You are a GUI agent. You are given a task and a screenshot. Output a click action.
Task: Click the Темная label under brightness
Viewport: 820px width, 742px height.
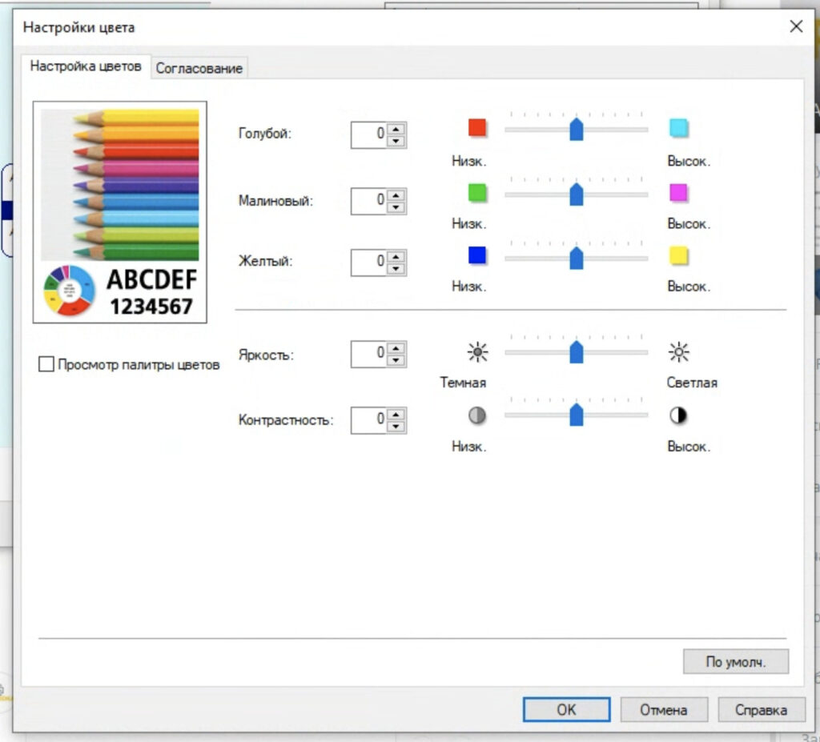[463, 383]
